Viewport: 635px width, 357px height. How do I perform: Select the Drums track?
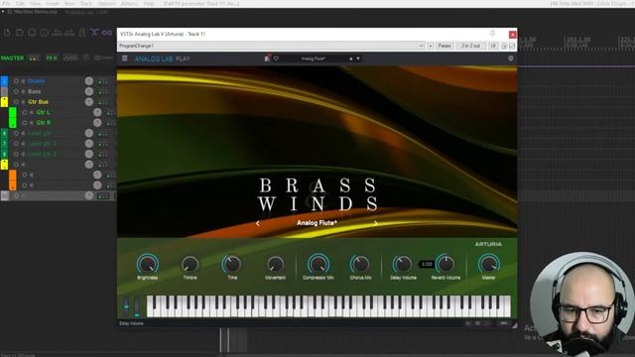tap(37, 81)
